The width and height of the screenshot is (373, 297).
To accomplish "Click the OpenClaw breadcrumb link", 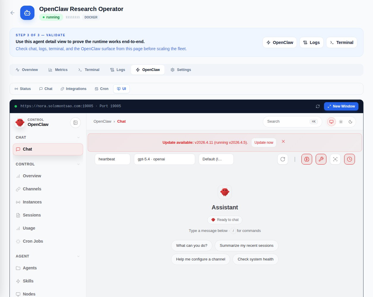I will point(102,121).
